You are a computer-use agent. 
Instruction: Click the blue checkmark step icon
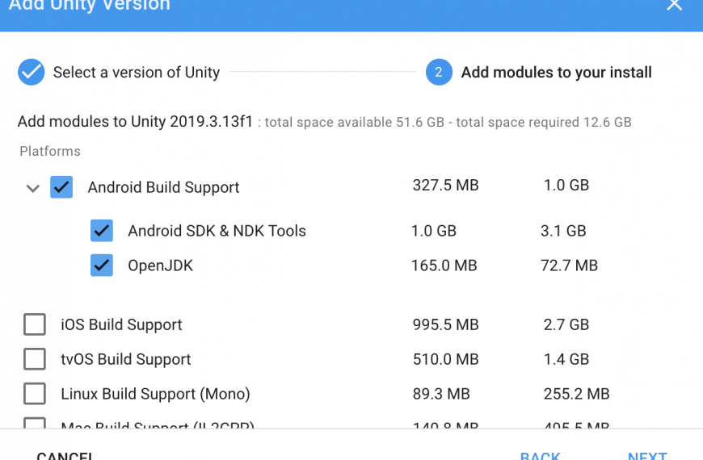[x=31, y=72]
